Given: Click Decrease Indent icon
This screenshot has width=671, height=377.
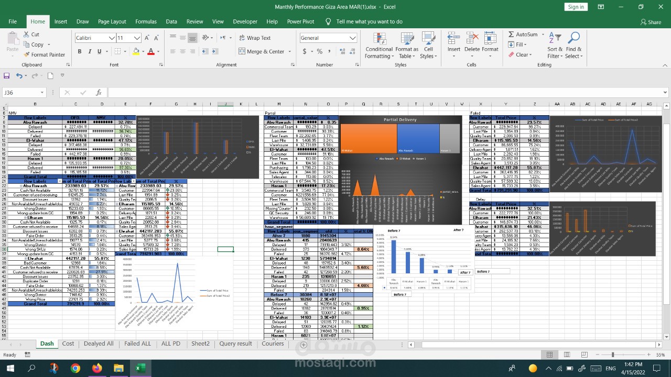Looking at the screenshot, I should [x=205, y=51].
